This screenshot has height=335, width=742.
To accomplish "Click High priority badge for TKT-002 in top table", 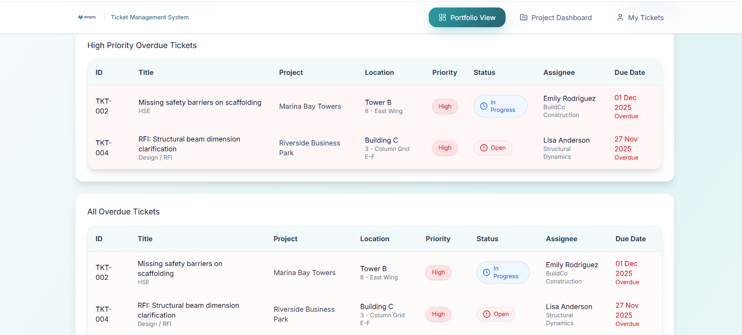I will [x=444, y=106].
